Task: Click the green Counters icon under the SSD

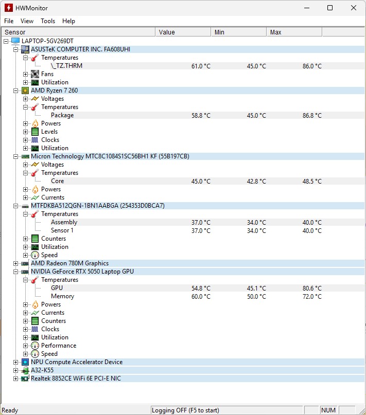Action: click(x=35, y=239)
